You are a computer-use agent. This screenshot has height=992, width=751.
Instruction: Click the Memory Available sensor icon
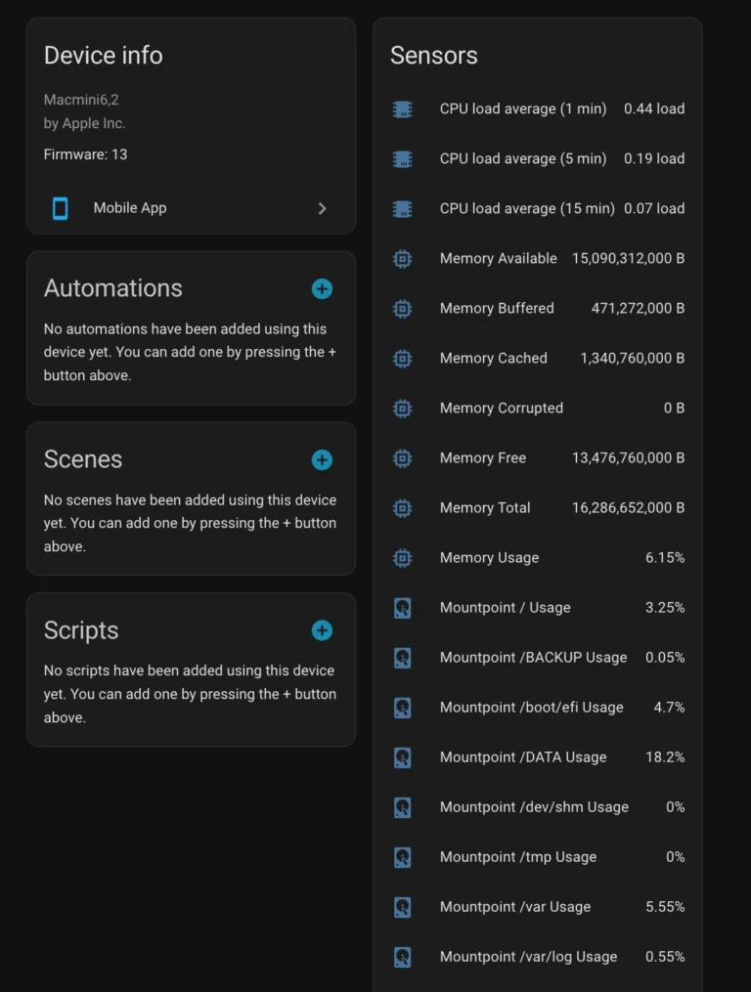(402, 258)
